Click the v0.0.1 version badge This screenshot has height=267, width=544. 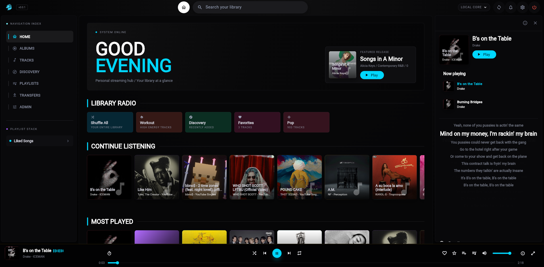[22, 7]
